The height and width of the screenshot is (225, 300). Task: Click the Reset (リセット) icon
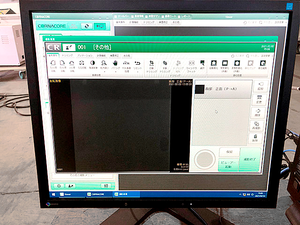click(x=137, y=65)
